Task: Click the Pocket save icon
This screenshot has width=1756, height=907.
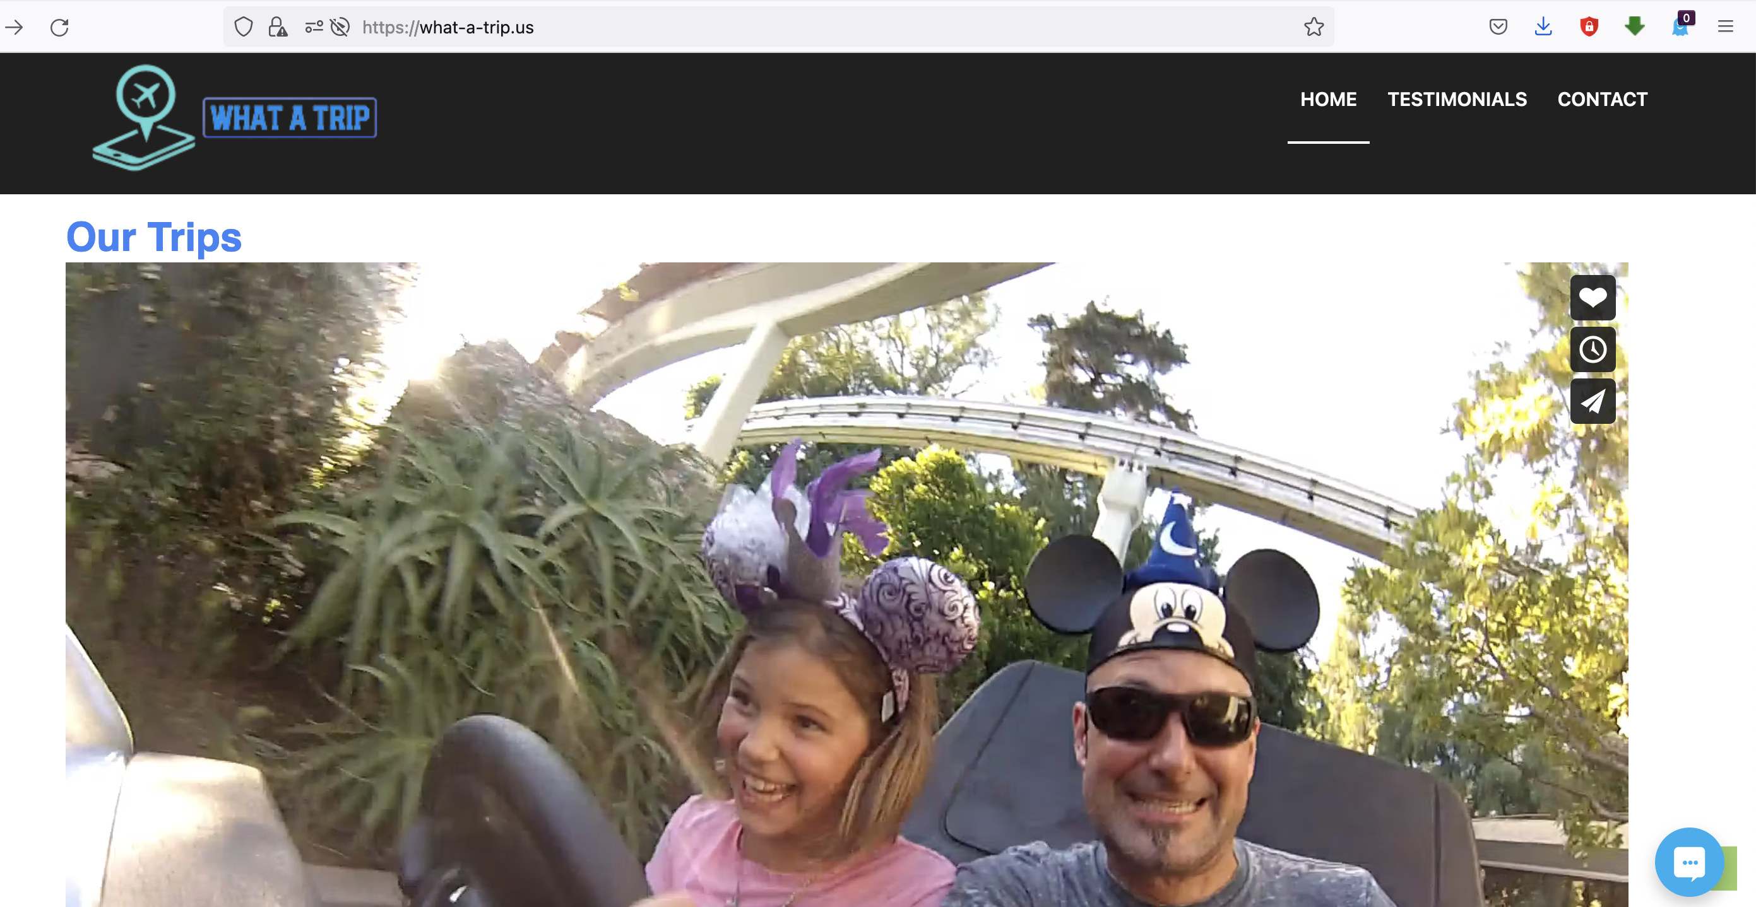Action: 1498,27
